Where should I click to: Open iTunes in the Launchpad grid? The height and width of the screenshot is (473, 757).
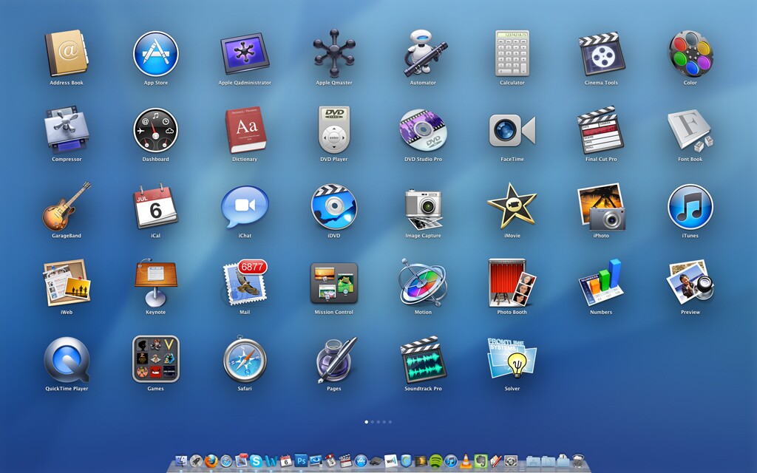[x=690, y=207]
